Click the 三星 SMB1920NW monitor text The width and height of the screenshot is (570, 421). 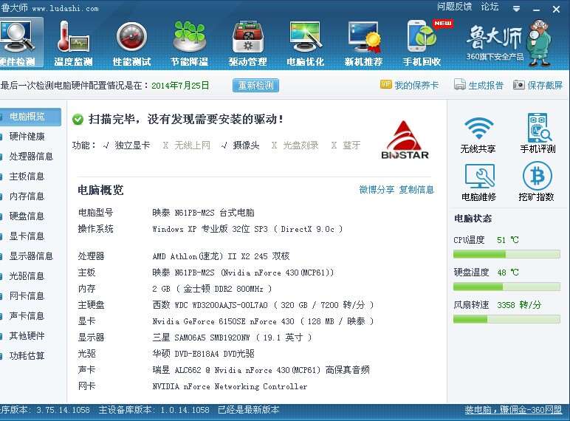[x=232, y=338]
